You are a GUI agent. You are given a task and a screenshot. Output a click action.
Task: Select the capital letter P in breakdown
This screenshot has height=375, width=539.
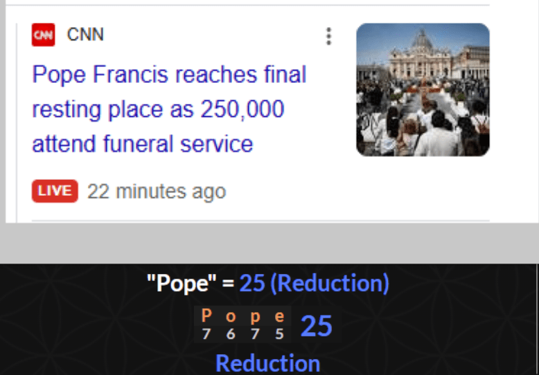pyautogui.click(x=206, y=317)
